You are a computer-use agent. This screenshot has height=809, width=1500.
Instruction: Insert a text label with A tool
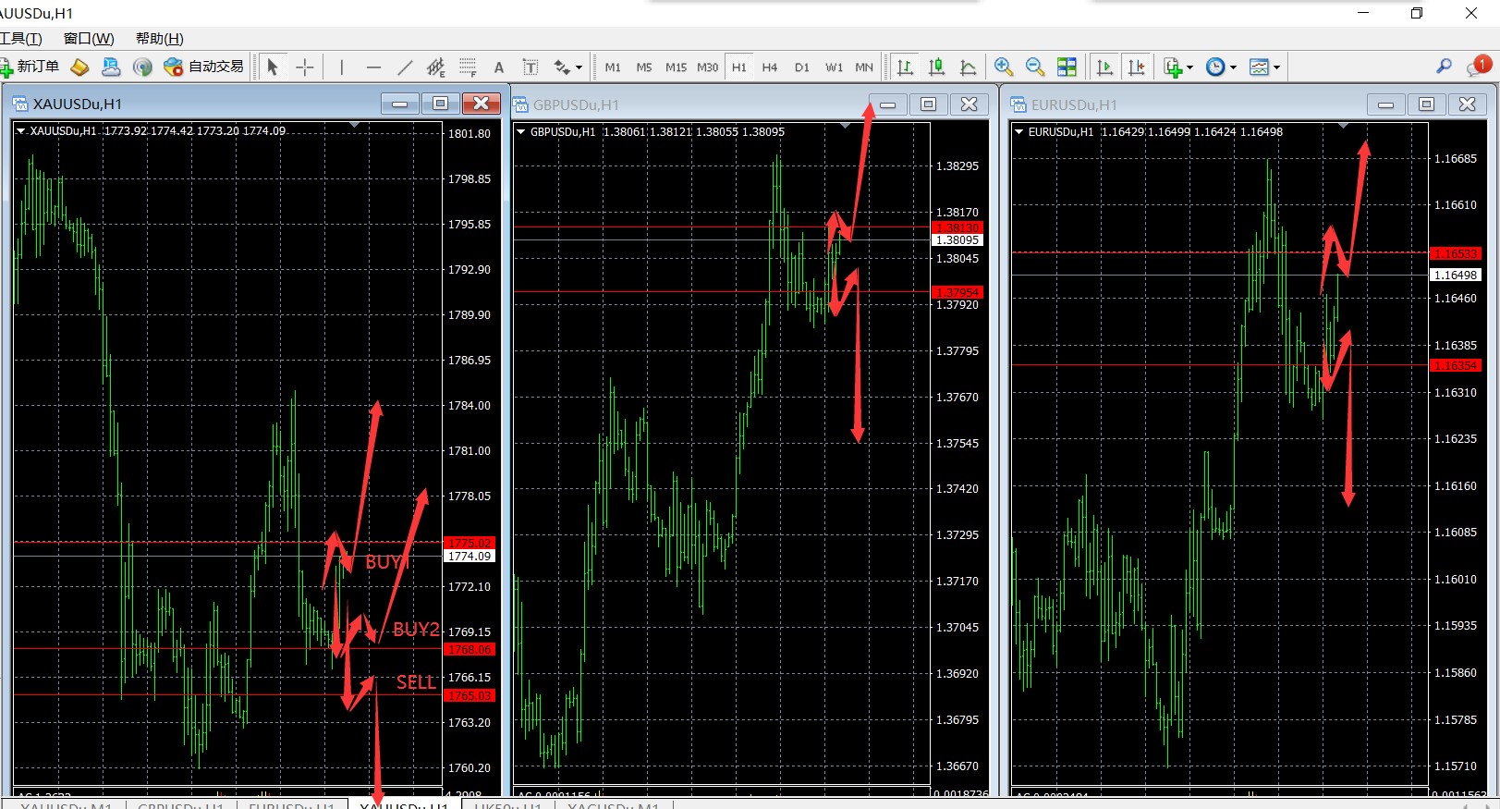(499, 67)
